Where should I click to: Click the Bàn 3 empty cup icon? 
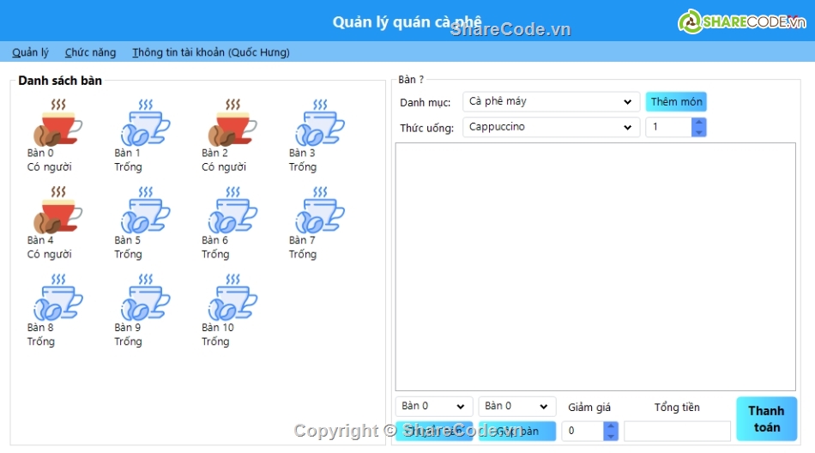(x=318, y=123)
